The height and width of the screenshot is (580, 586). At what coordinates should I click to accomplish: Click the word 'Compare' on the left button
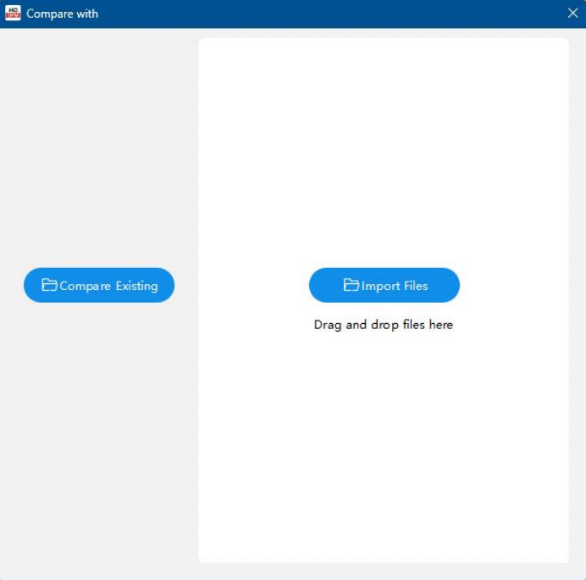[86, 287]
